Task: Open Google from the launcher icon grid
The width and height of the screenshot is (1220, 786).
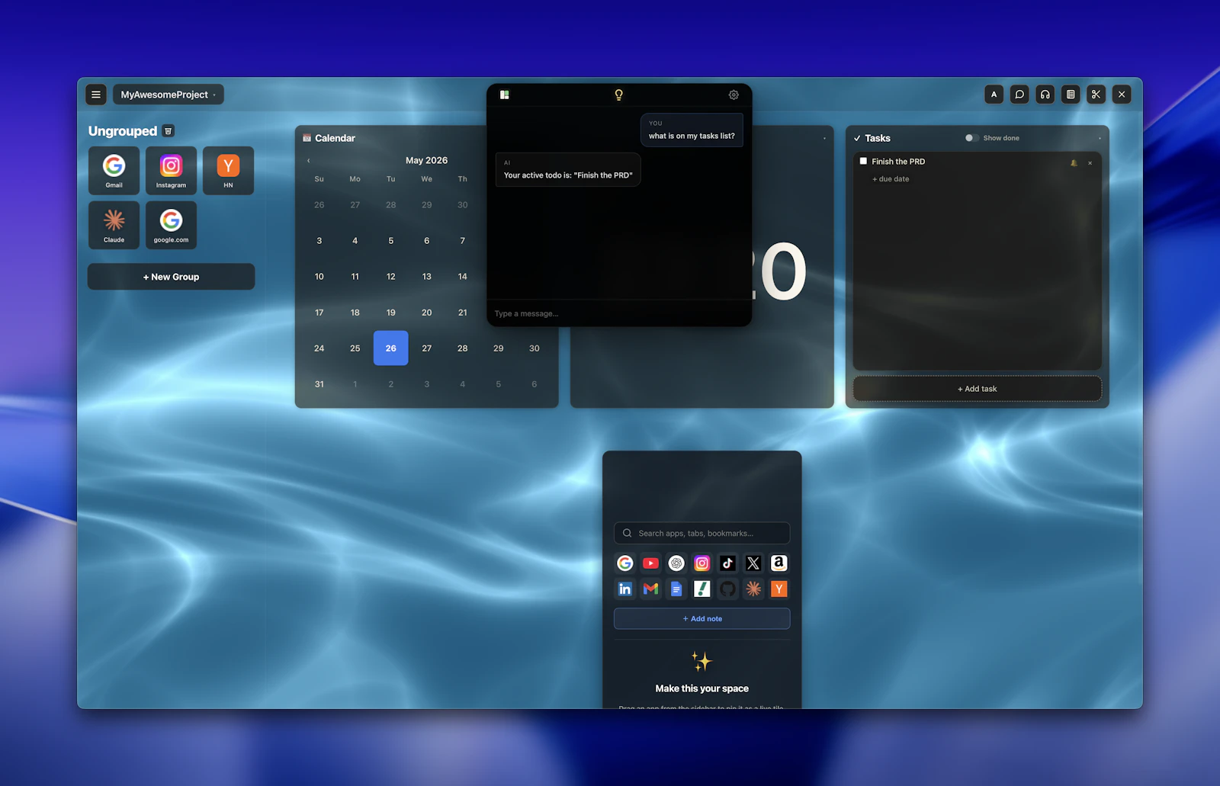Action: point(624,563)
